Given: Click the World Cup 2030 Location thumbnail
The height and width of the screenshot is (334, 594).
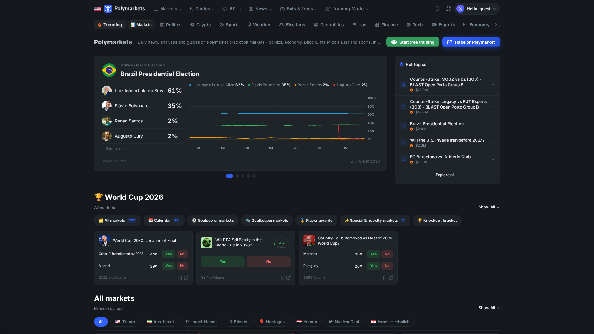Looking at the screenshot, I should click(104, 241).
